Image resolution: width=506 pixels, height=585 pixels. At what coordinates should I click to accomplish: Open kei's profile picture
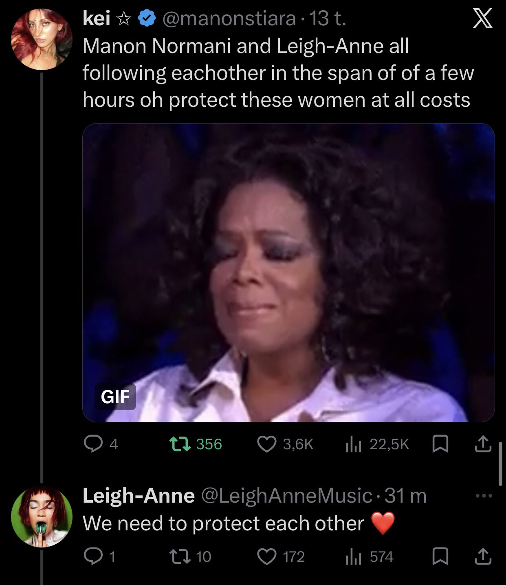(x=42, y=39)
